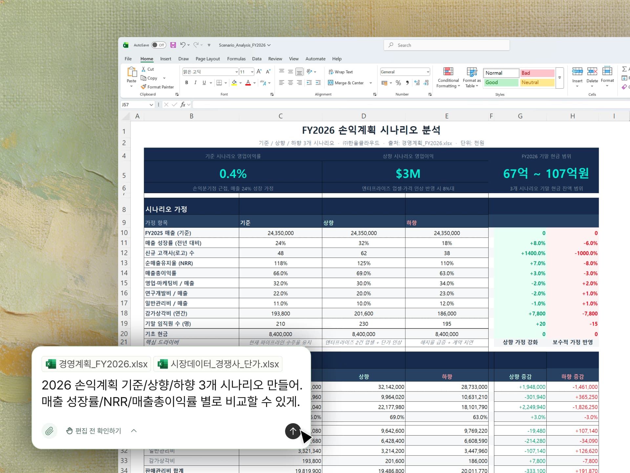The width and height of the screenshot is (630, 473).
Task: Click the paperclip attach icon
Action: pos(49,431)
